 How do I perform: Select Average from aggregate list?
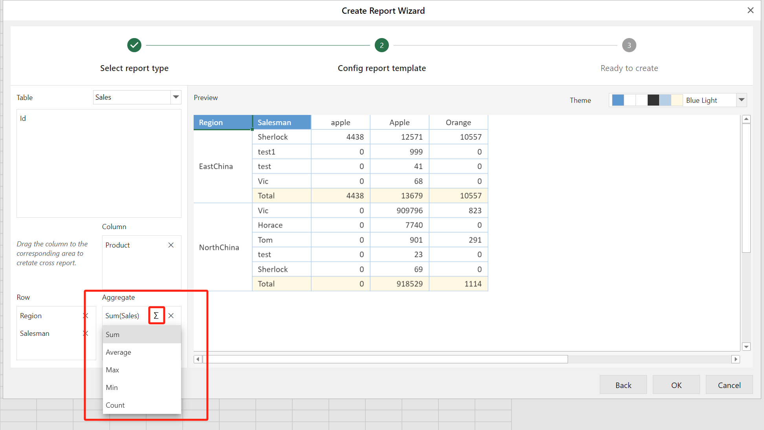pos(142,352)
